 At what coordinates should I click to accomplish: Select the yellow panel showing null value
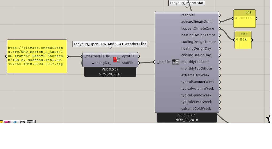click(x=244, y=19)
